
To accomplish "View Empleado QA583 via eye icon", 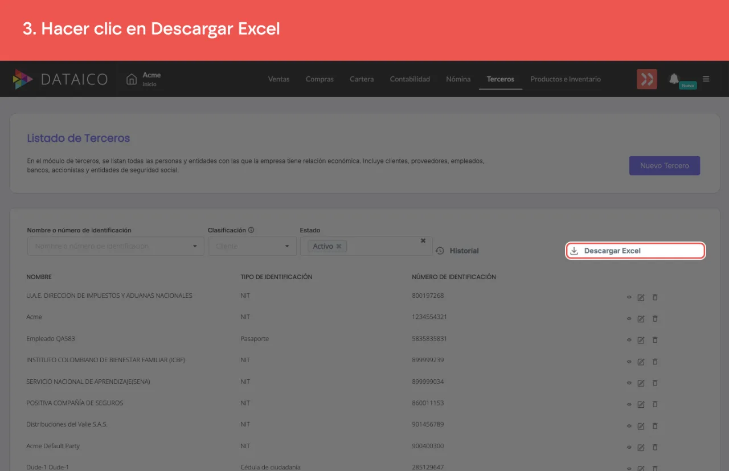I will (x=629, y=340).
